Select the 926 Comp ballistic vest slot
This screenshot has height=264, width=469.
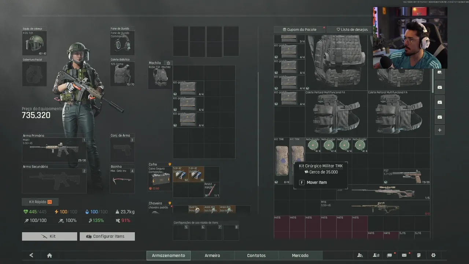(122, 74)
